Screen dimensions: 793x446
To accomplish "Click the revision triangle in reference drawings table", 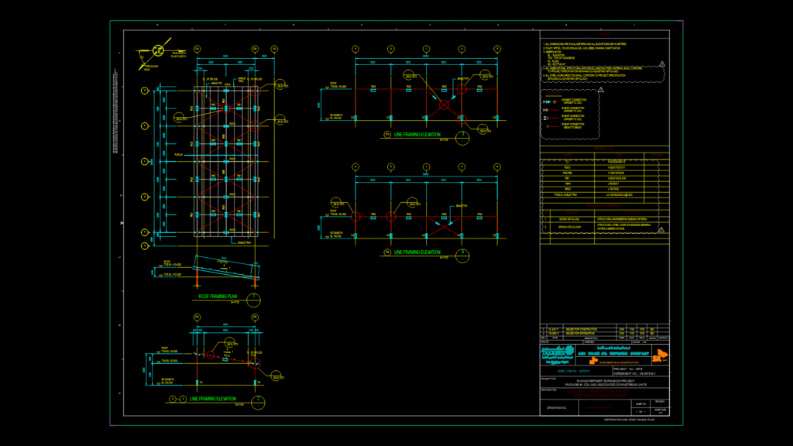I will tap(661, 229).
